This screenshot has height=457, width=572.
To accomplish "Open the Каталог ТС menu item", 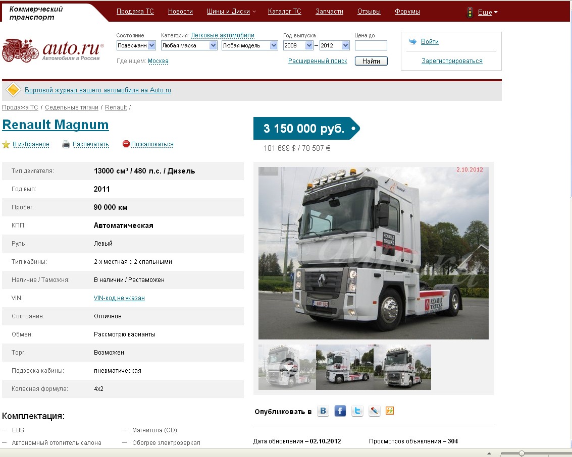I will tap(284, 12).
